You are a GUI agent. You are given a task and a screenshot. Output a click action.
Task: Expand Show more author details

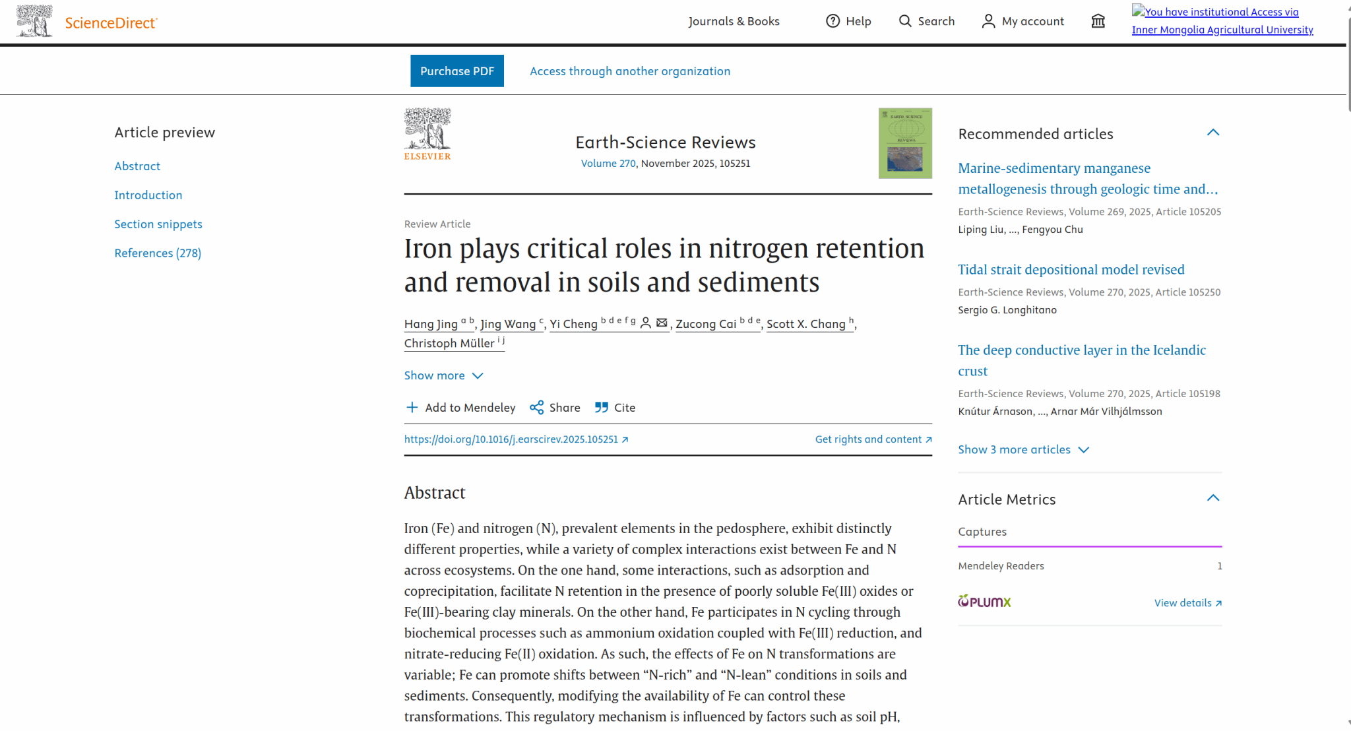[x=443, y=375]
